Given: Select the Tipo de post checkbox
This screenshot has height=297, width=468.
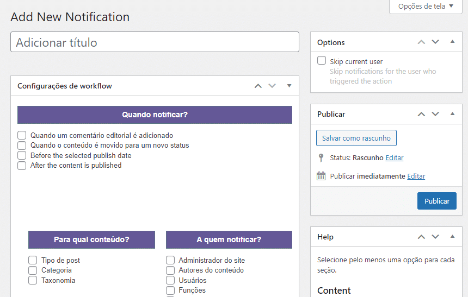Looking at the screenshot, I should 33,260.
